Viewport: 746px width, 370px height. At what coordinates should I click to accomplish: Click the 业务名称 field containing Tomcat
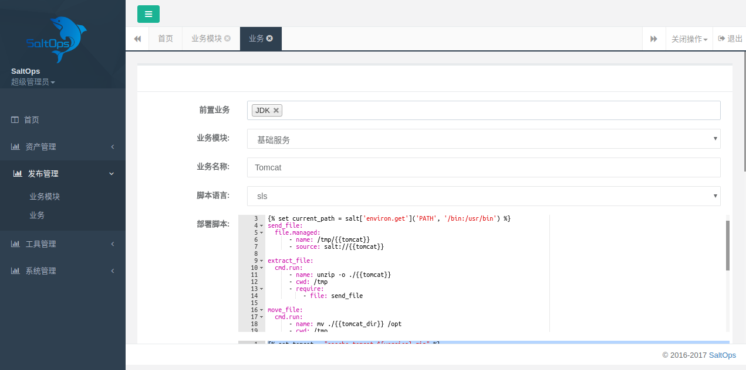tap(483, 167)
